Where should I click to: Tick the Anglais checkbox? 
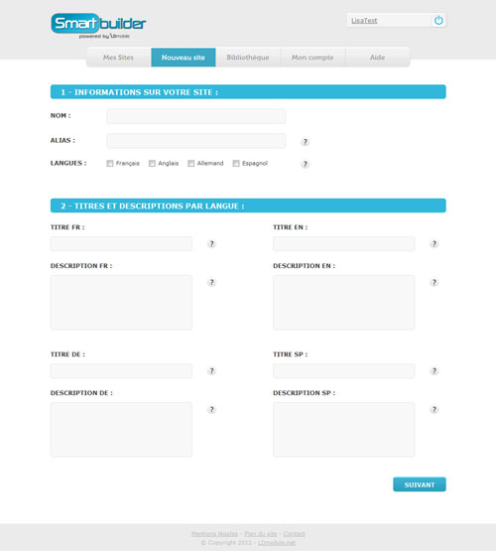click(x=152, y=164)
